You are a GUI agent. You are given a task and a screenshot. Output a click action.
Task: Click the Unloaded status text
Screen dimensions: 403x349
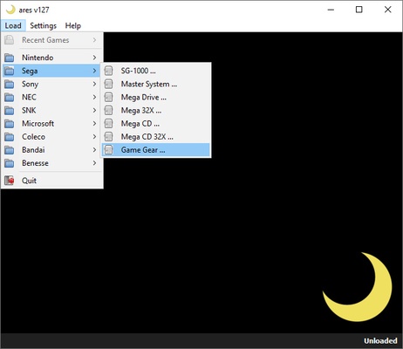pos(380,341)
